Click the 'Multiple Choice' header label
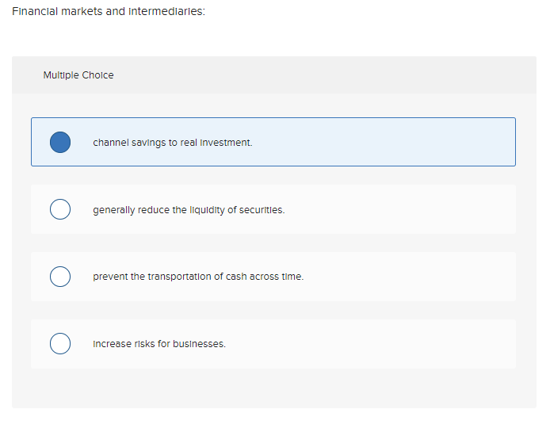 point(78,75)
